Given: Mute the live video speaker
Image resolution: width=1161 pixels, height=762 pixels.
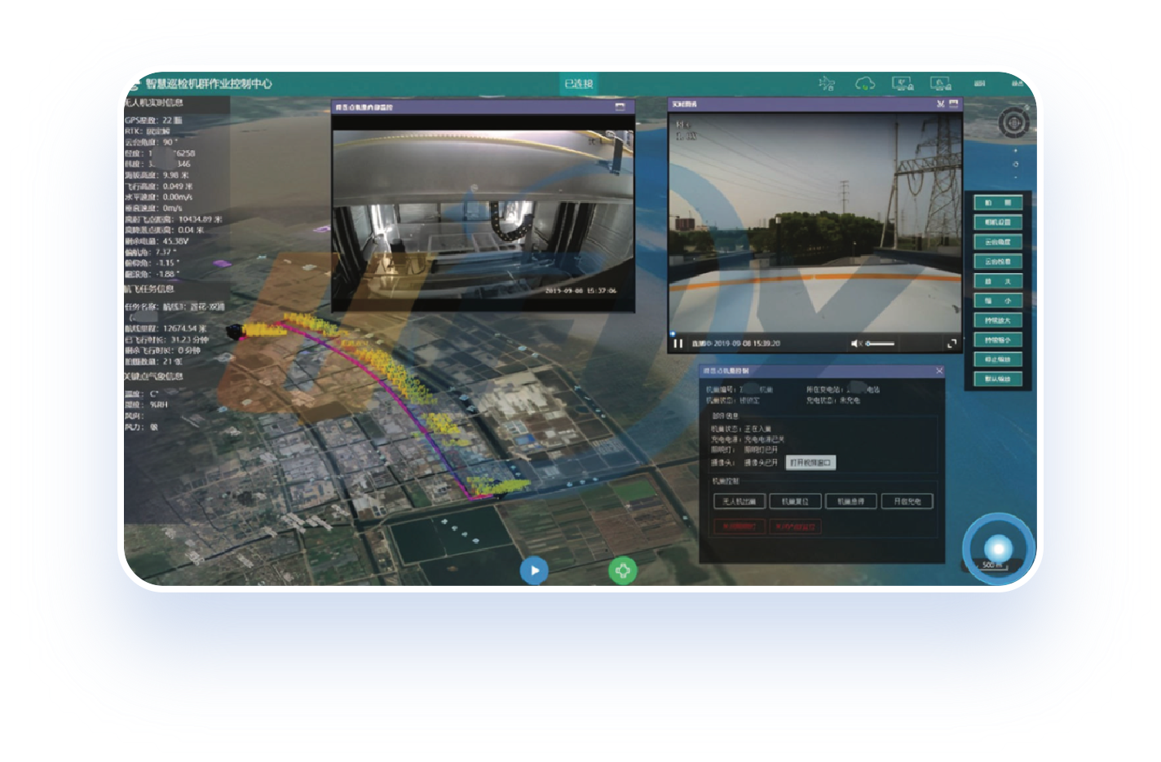Looking at the screenshot, I should click(x=855, y=344).
